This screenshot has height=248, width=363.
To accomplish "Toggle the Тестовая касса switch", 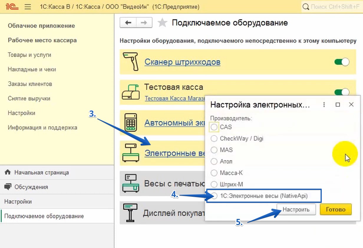I will point(342,92).
